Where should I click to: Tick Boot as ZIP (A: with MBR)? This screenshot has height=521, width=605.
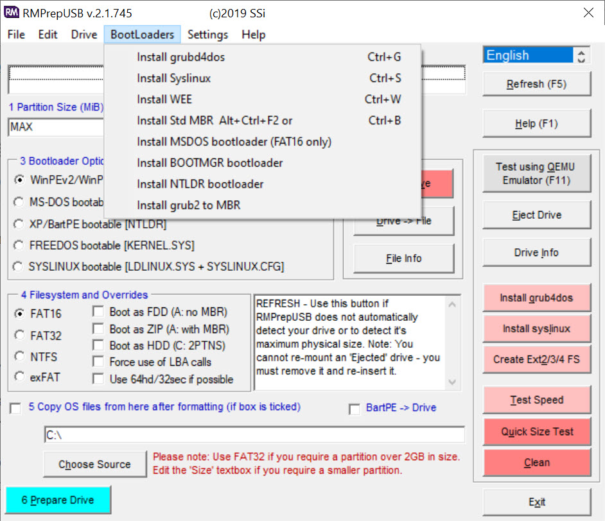(x=98, y=329)
